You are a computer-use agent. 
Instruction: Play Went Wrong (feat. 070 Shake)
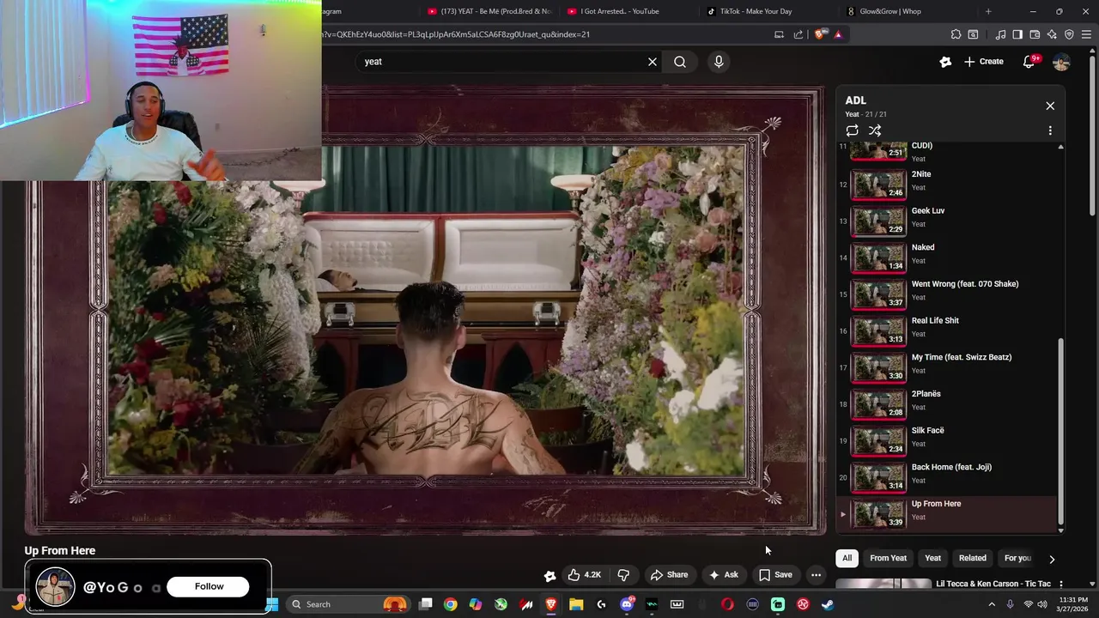948,294
